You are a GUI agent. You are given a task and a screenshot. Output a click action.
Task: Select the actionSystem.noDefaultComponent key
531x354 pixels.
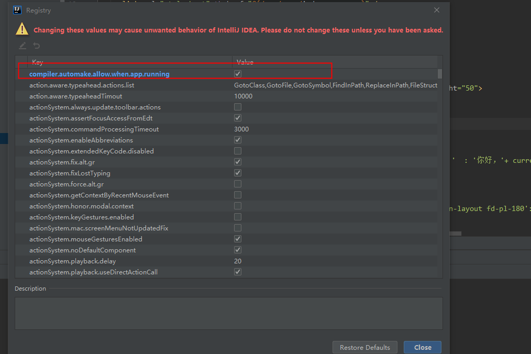(x=82, y=250)
